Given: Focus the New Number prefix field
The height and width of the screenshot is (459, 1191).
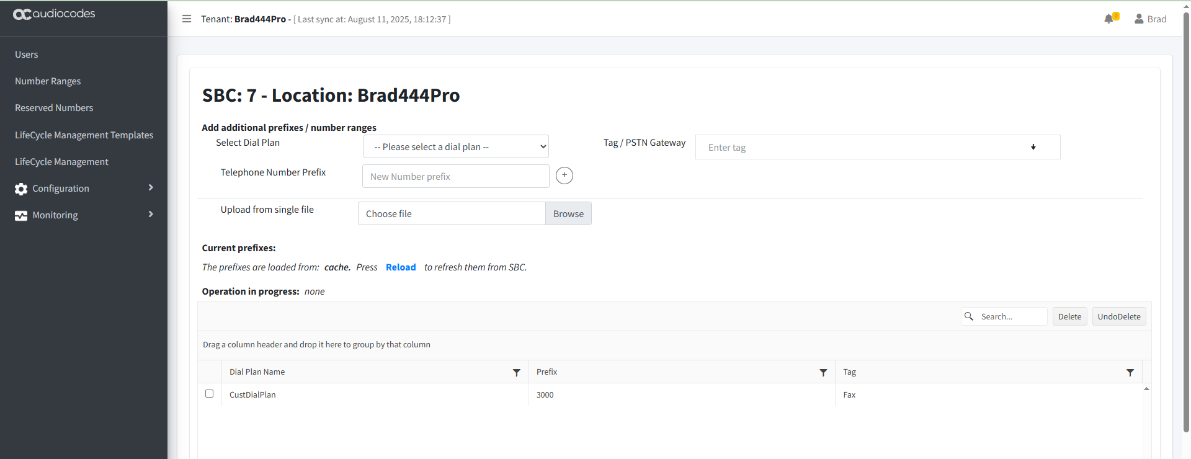Looking at the screenshot, I should pyautogui.click(x=455, y=176).
